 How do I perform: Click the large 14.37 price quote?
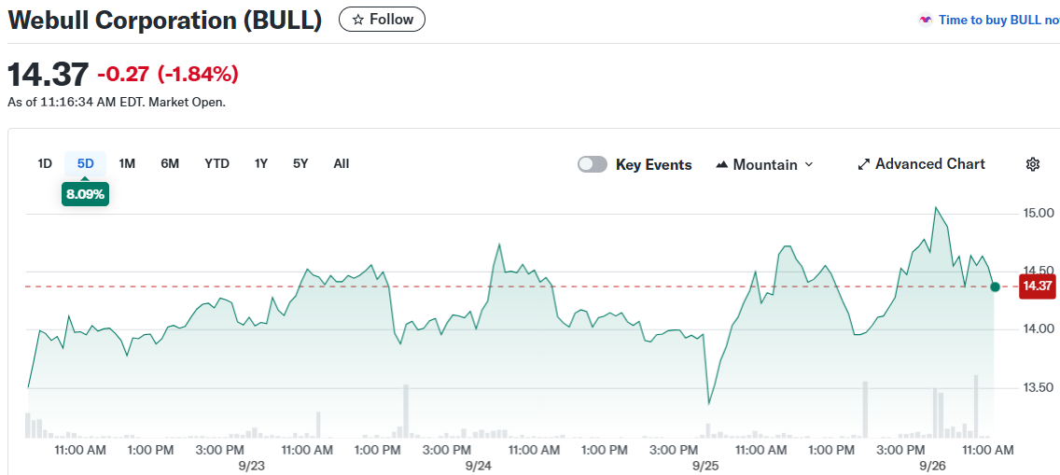click(x=48, y=74)
